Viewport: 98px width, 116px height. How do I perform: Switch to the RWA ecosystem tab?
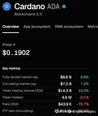tap(69, 26)
